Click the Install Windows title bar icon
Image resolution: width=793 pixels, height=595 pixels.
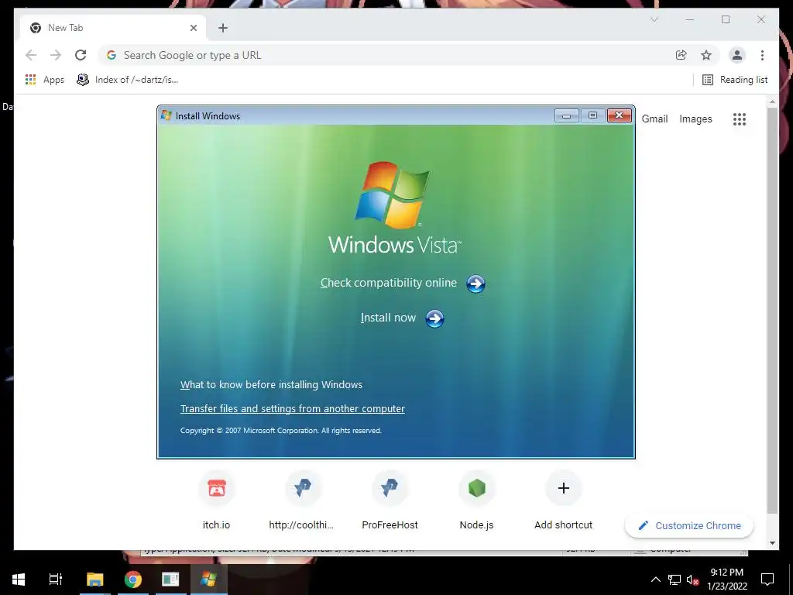pyautogui.click(x=166, y=115)
